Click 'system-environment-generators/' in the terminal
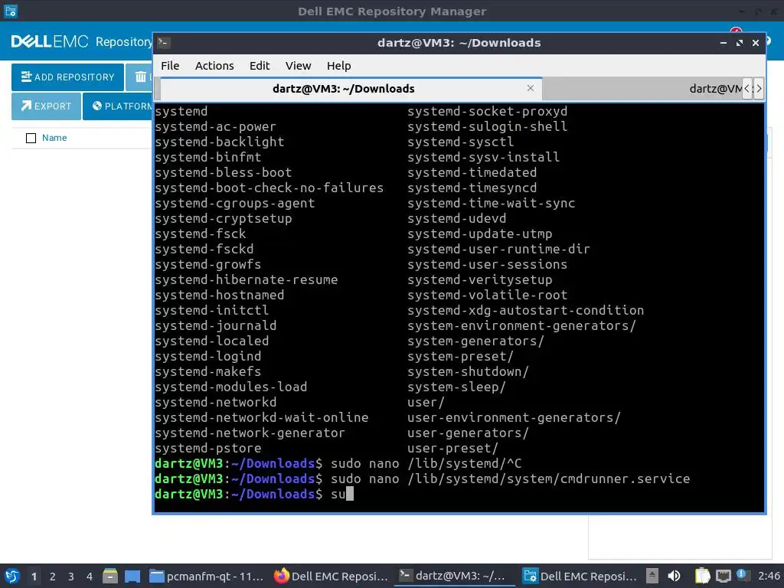 click(521, 326)
